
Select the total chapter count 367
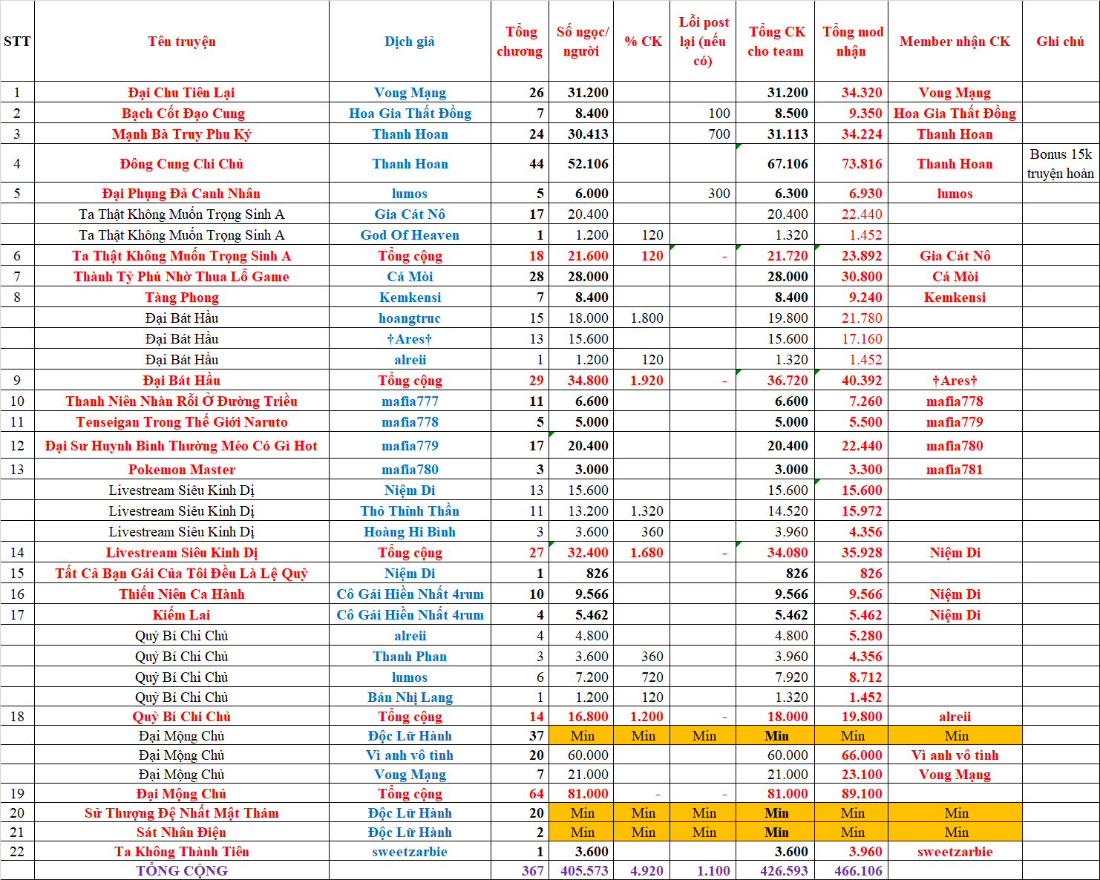532,870
